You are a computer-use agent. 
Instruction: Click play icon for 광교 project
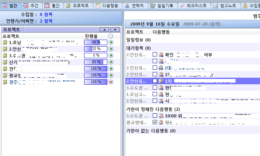pyautogui.click(x=111, y=75)
